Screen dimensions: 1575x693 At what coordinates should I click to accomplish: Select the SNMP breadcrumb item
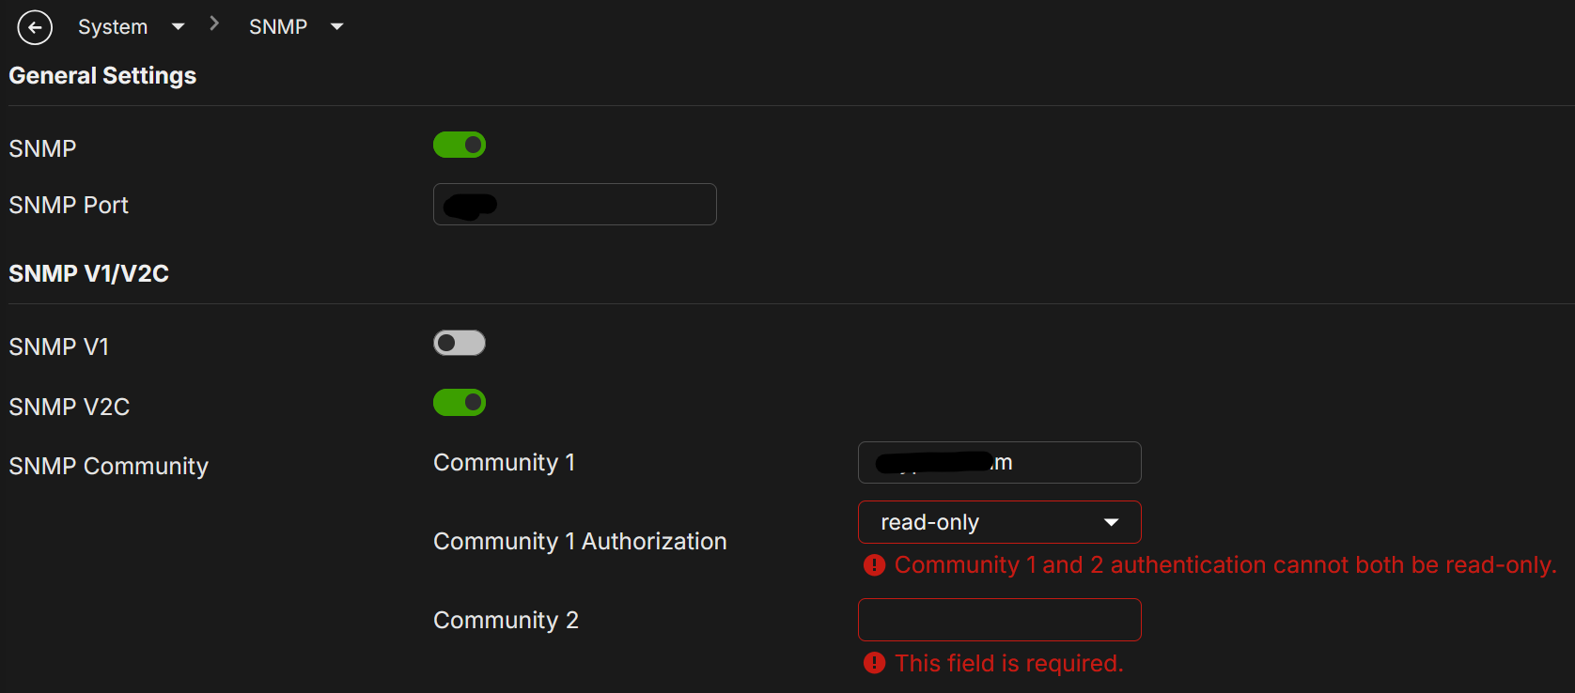point(278,27)
